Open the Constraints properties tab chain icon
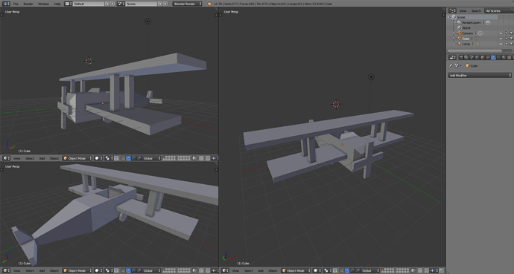The width and height of the screenshot is (514, 274). (x=488, y=57)
